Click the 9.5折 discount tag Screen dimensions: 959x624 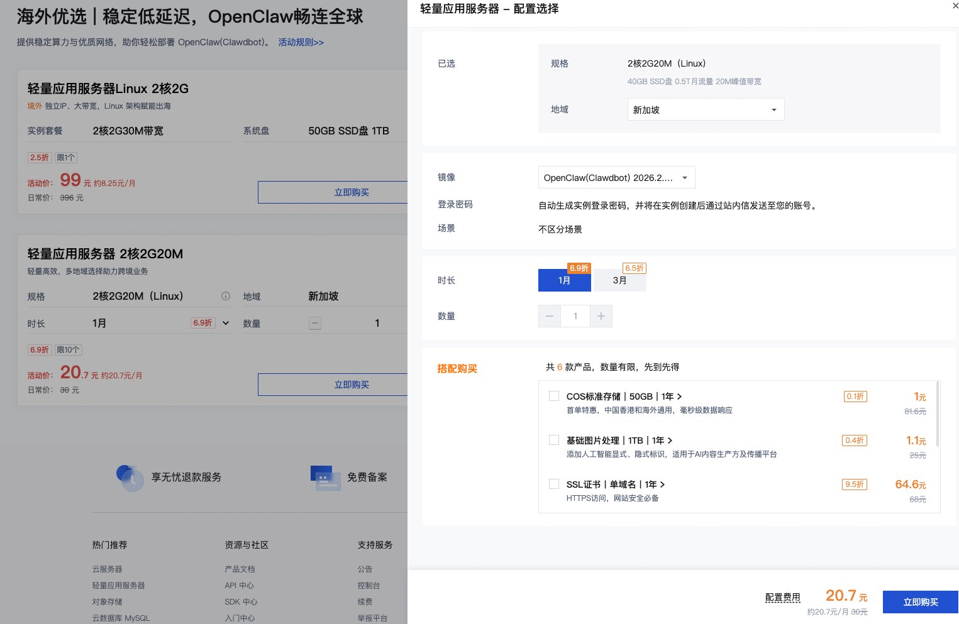click(x=855, y=484)
